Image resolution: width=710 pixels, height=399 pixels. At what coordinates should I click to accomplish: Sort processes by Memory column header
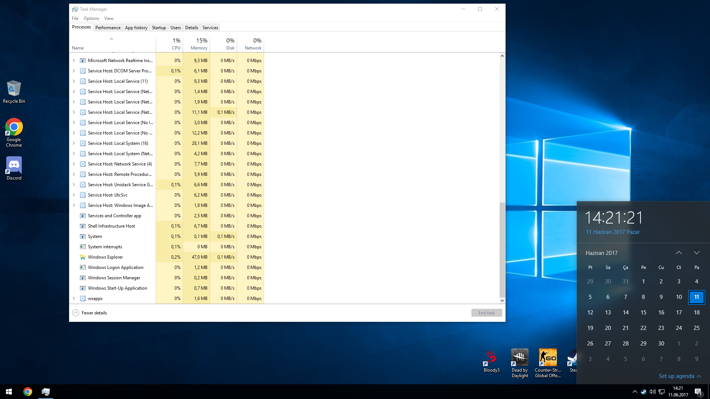[199, 44]
